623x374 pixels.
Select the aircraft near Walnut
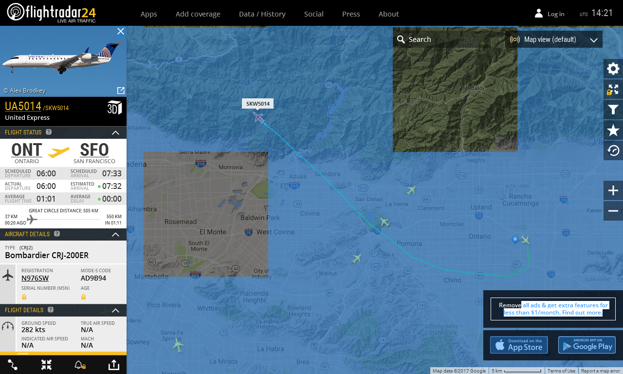[357, 258]
